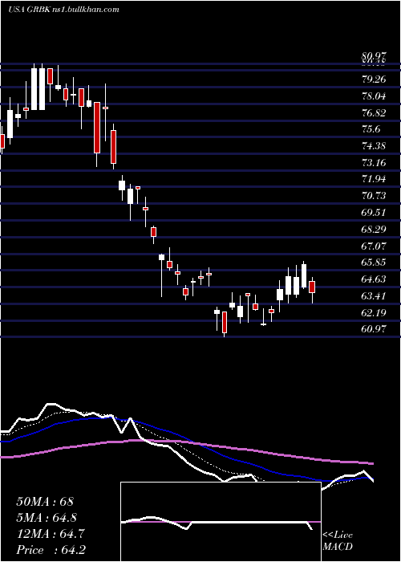The height and width of the screenshot is (562, 401).
Task: Click the 74.38 price axis label
Action: pyautogui.click(x=374, y=146)
